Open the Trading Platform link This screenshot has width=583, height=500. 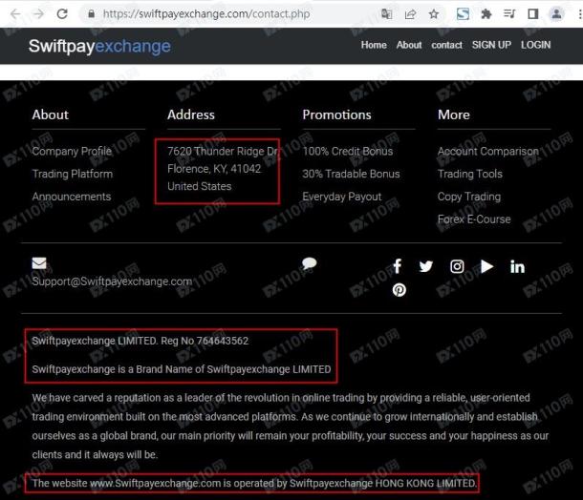72,174
